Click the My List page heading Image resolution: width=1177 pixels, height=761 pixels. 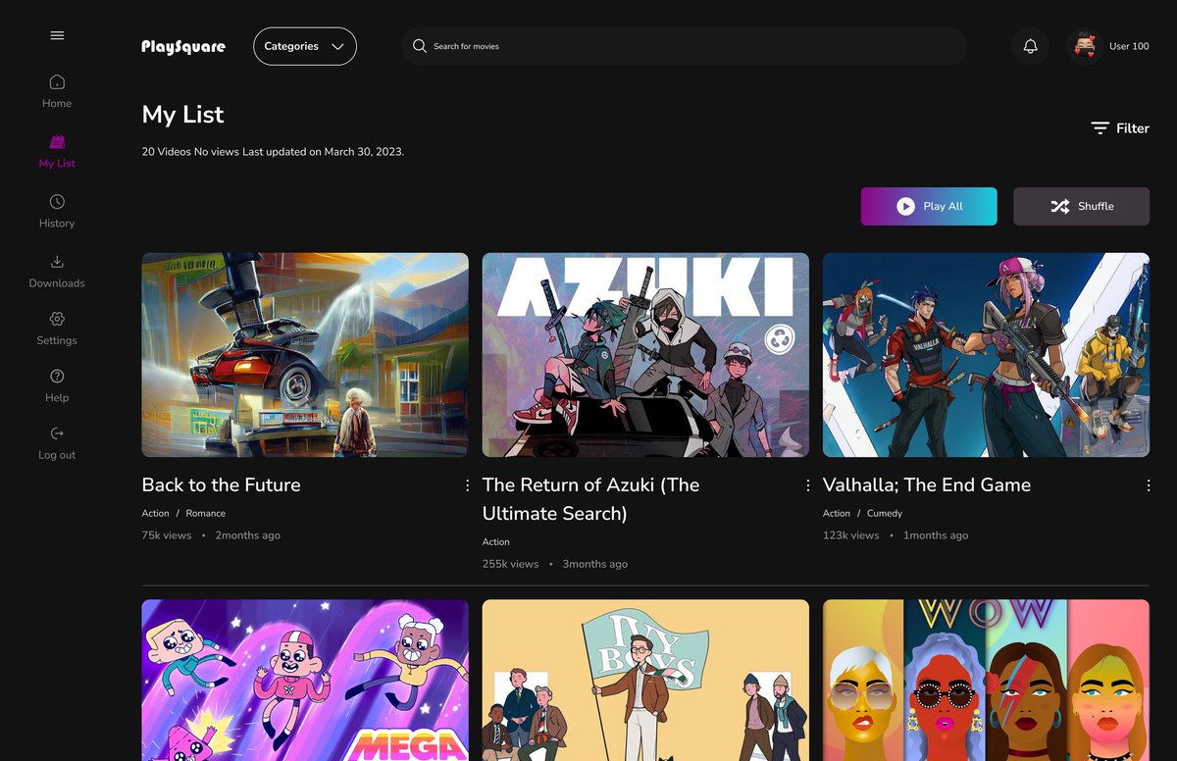point(183,115)
